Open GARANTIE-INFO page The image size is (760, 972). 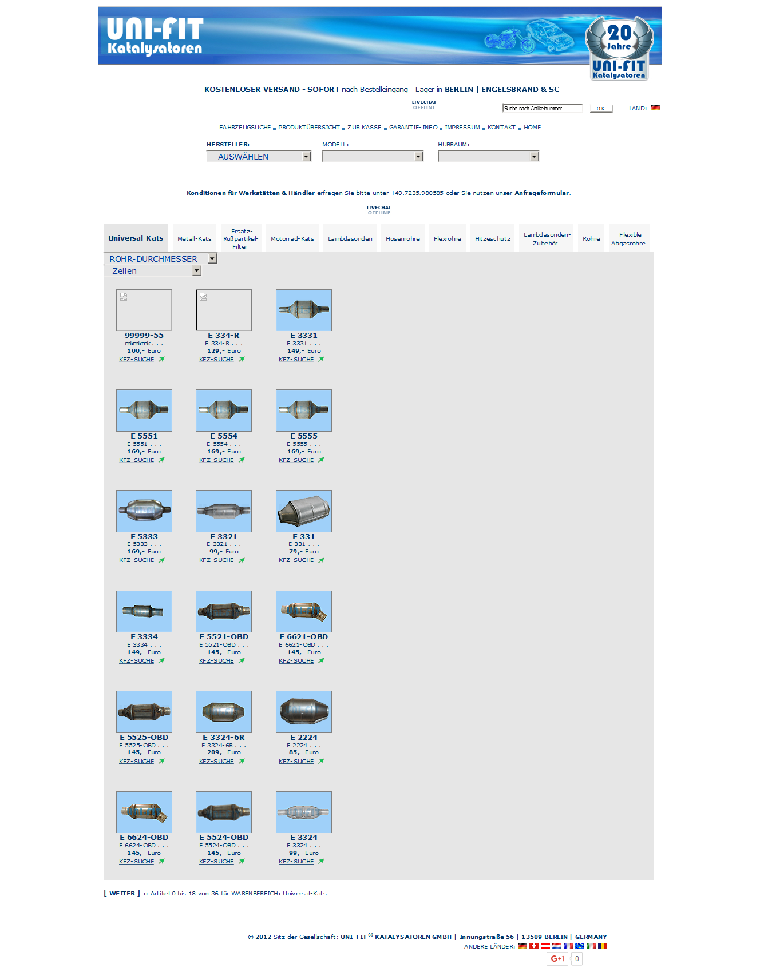pyautogui.click(x=413, y=128)
